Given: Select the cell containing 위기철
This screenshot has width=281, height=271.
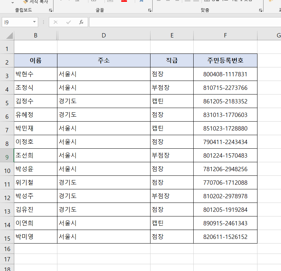Looking at the screenshot, I should [x=36, y=183].
